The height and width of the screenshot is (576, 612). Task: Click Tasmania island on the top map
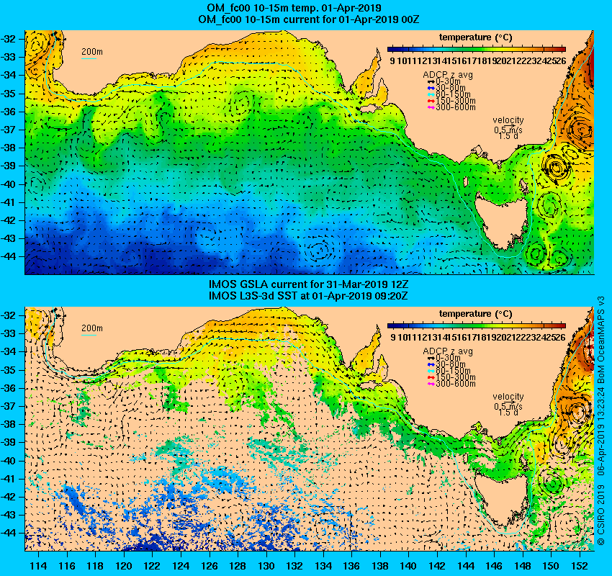pyautogui.click(x=501, y=220)
